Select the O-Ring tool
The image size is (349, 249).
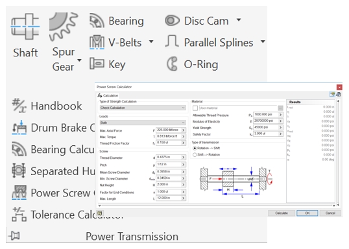click(192, 64)
